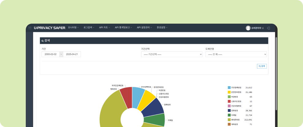Click the end date field 2025-04-21

pyautogui.click(x=72, y=54)
